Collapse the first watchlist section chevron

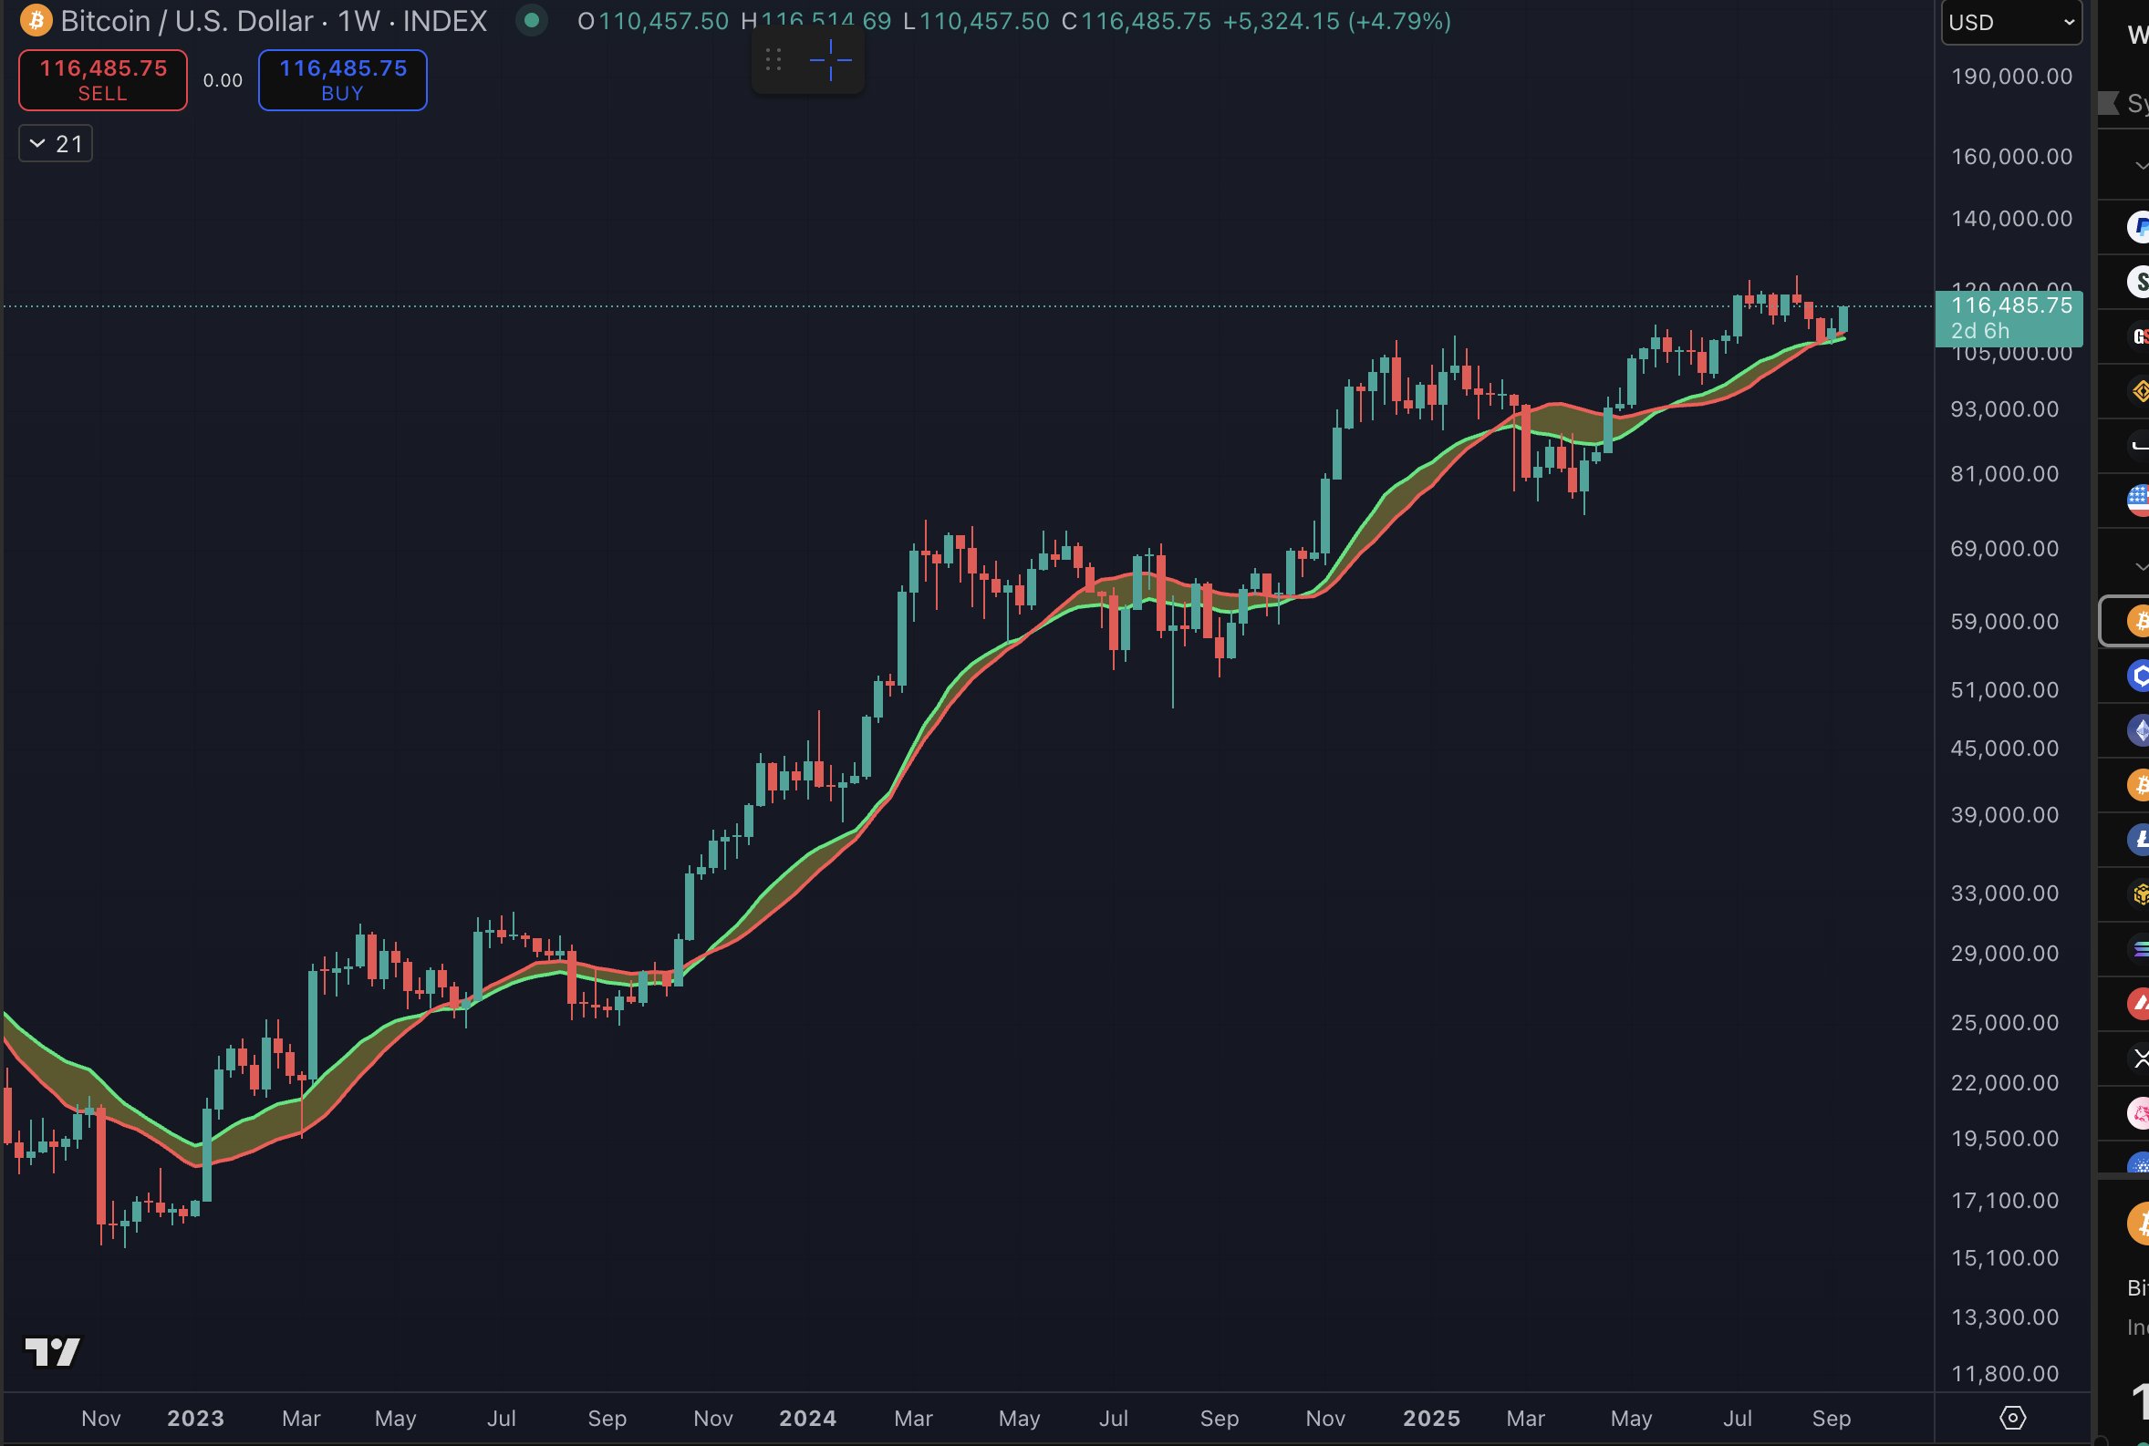coord(2140,166)
